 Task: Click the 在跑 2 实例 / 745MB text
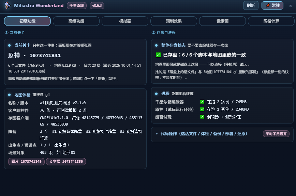pyautogui.click(x=226, y=102)
